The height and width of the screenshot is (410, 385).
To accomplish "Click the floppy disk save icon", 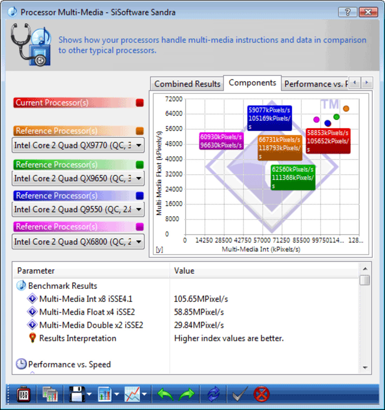I will tap(77, 394).
